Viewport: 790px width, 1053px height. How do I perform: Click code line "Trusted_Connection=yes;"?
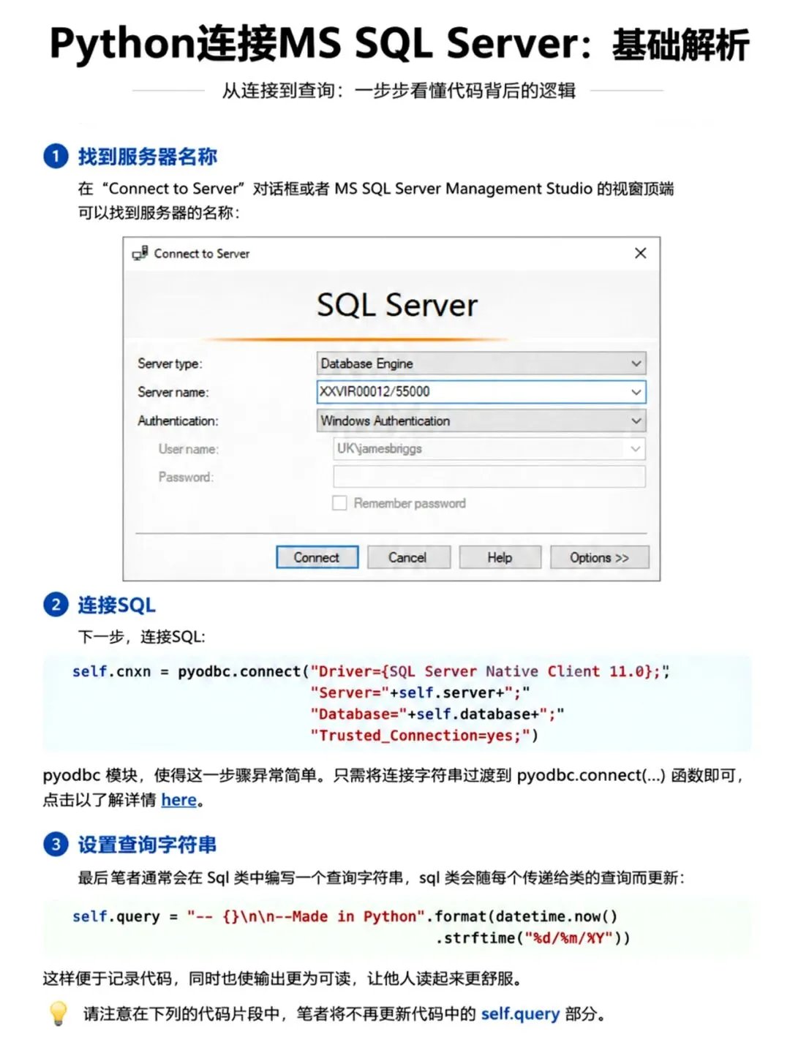[424, 735]
